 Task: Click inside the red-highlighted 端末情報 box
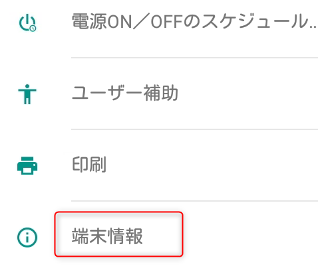click(x=118, y=234)
